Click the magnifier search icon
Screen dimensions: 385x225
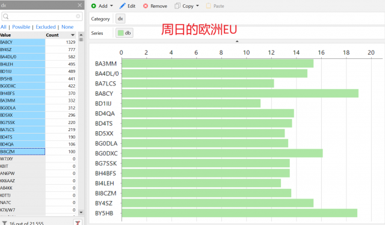pyautogui.click(x=6, y=16)
